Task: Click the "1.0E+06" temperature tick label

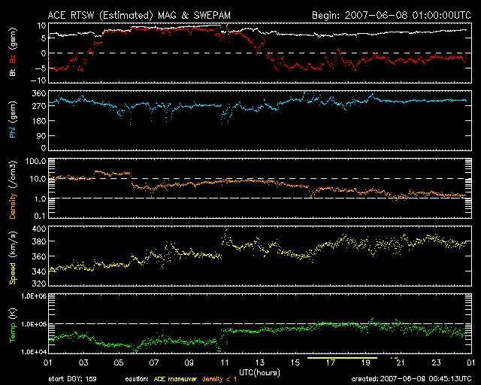Action: [34, 296]
